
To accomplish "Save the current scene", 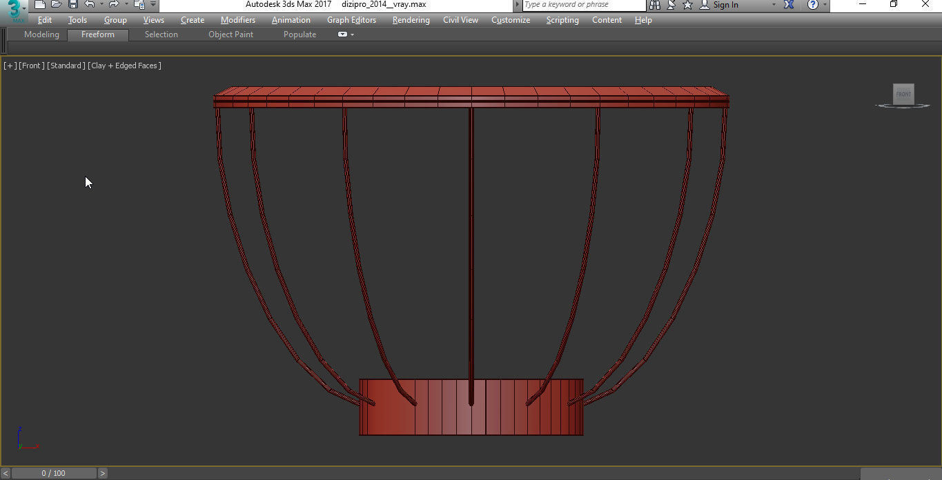I will pyautogui.click(x=73, y=5).
